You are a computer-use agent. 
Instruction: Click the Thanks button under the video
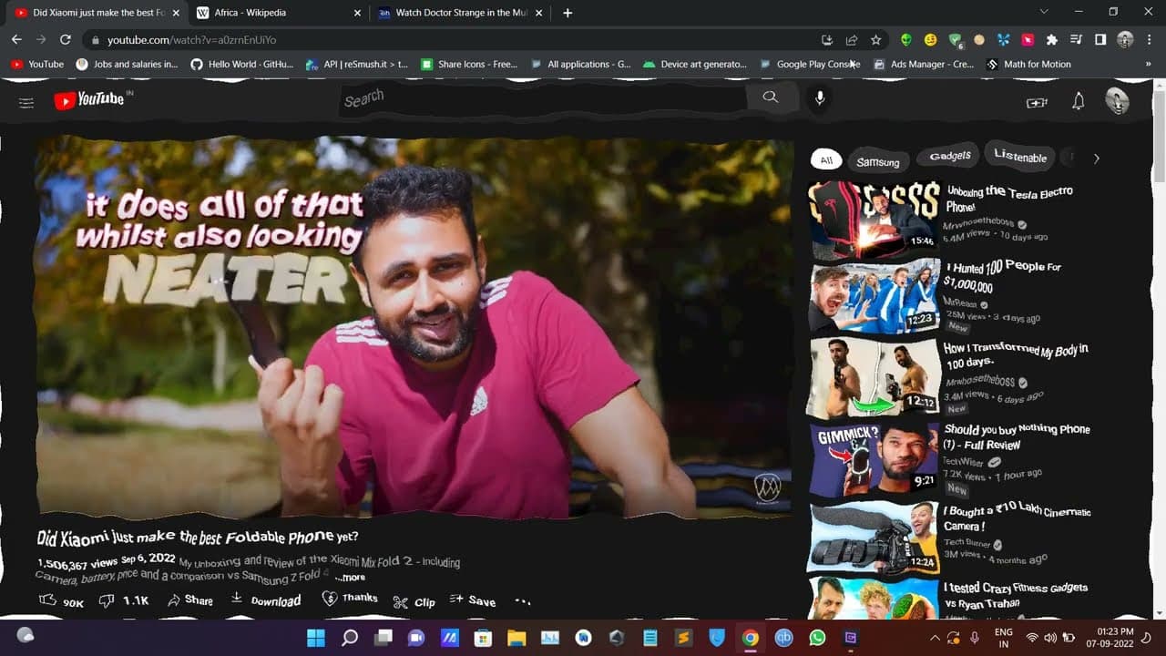point(350,598)
